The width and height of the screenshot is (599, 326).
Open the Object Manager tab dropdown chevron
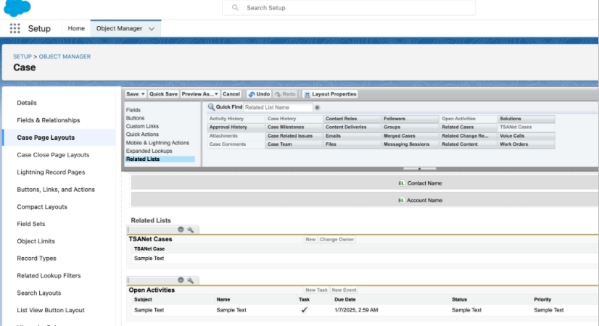click(x=152, y=29)
